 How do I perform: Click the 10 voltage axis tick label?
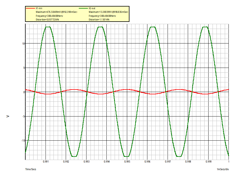(x=23, y=44)
